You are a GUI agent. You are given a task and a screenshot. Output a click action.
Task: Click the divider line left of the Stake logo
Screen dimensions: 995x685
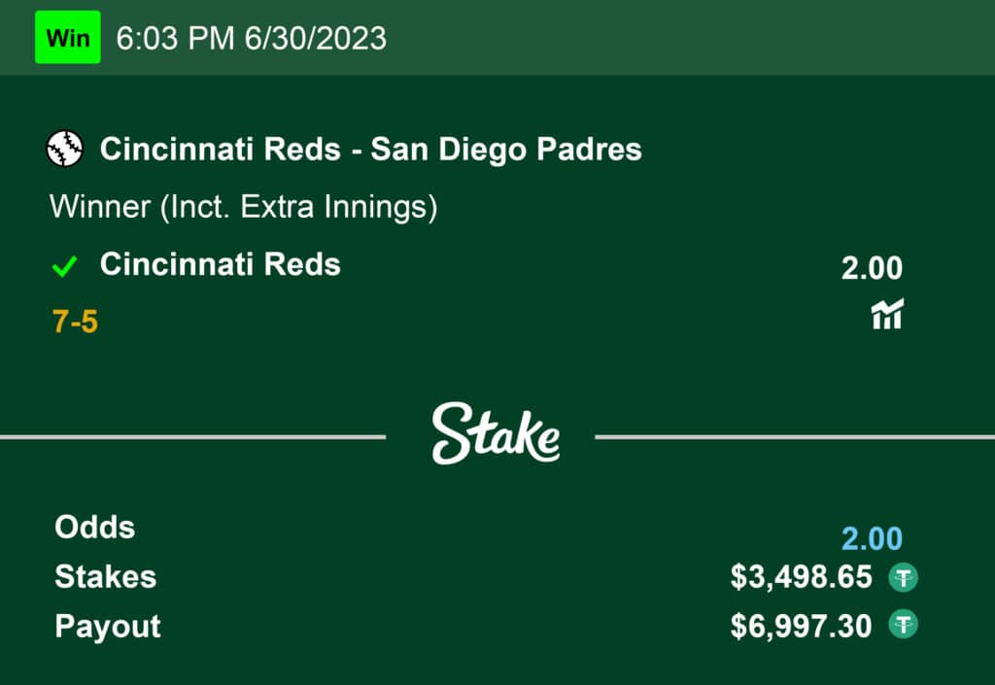[x=192, y=437]
